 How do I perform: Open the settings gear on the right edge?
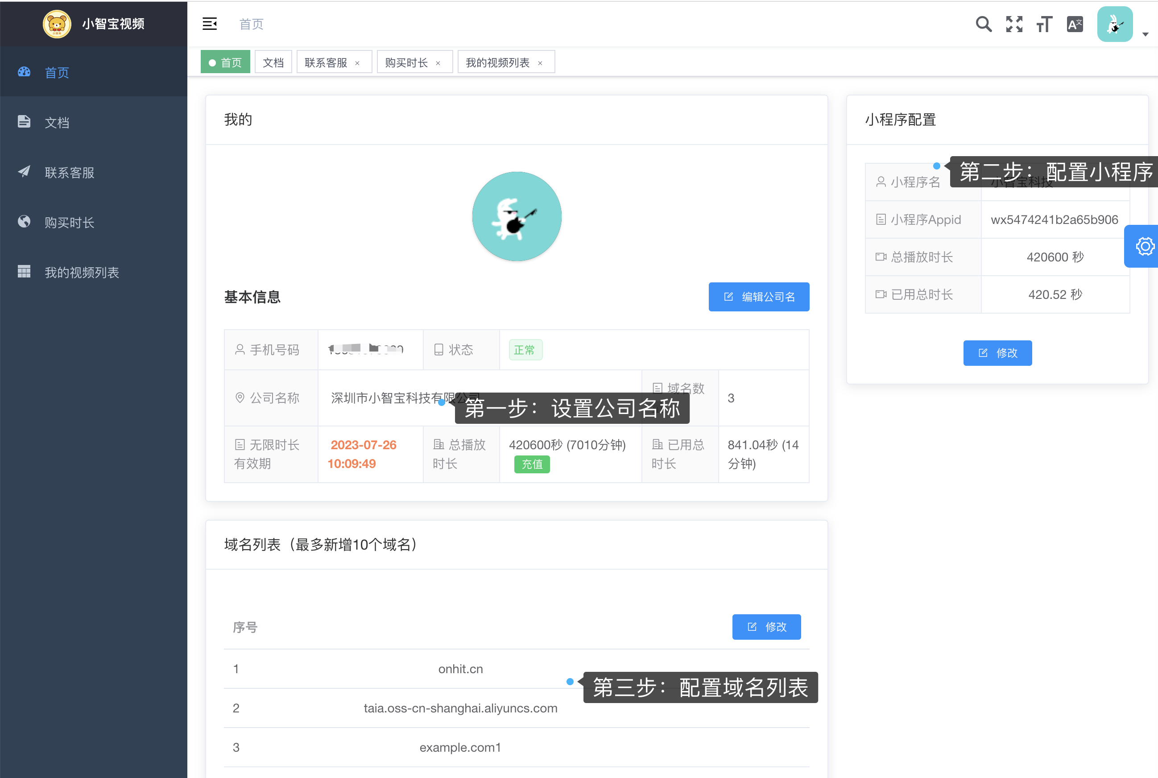pyautogui.click(x=1144, y=246)
